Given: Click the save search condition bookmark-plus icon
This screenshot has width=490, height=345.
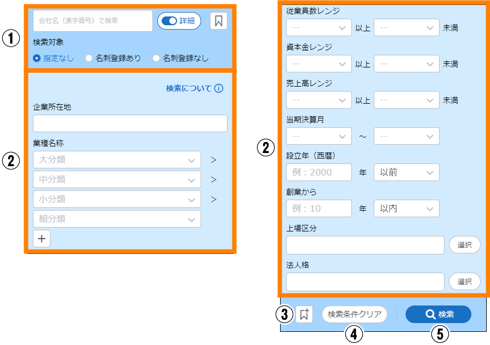Looking at the screenshot, I should click(x=304, y=314).
